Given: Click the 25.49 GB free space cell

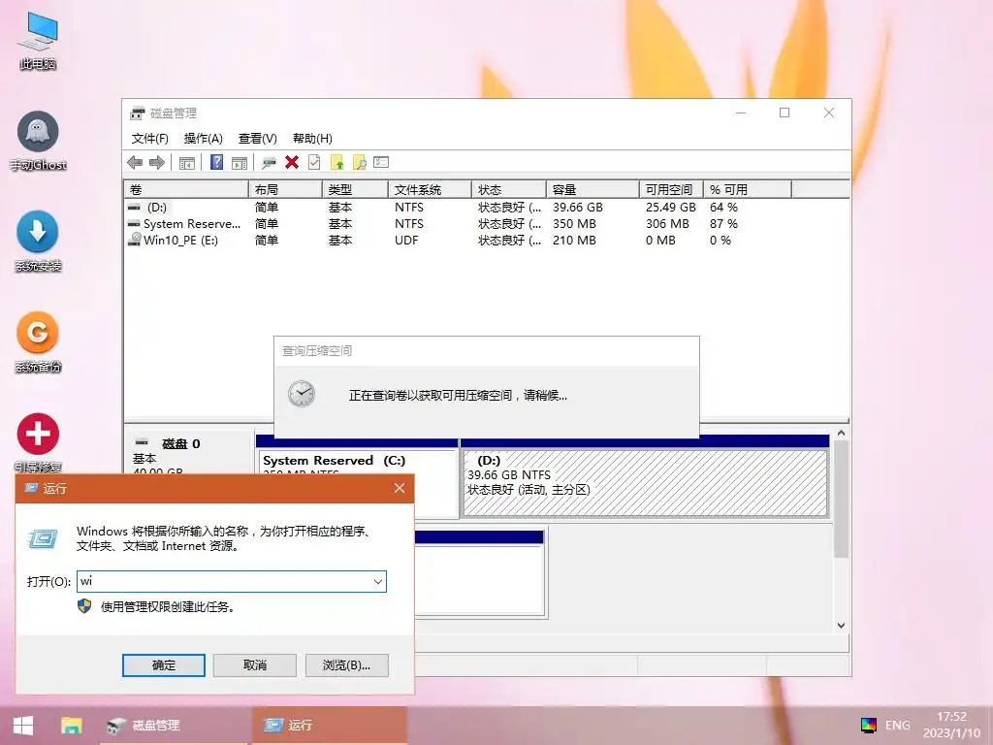Looking at the screenshot, I should (671, 208).
